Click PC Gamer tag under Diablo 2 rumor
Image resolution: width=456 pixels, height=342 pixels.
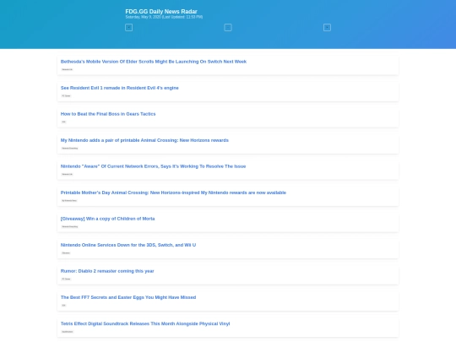point(66,279)
